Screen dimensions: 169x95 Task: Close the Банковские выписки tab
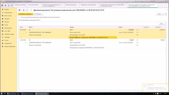tap(78, 4)
